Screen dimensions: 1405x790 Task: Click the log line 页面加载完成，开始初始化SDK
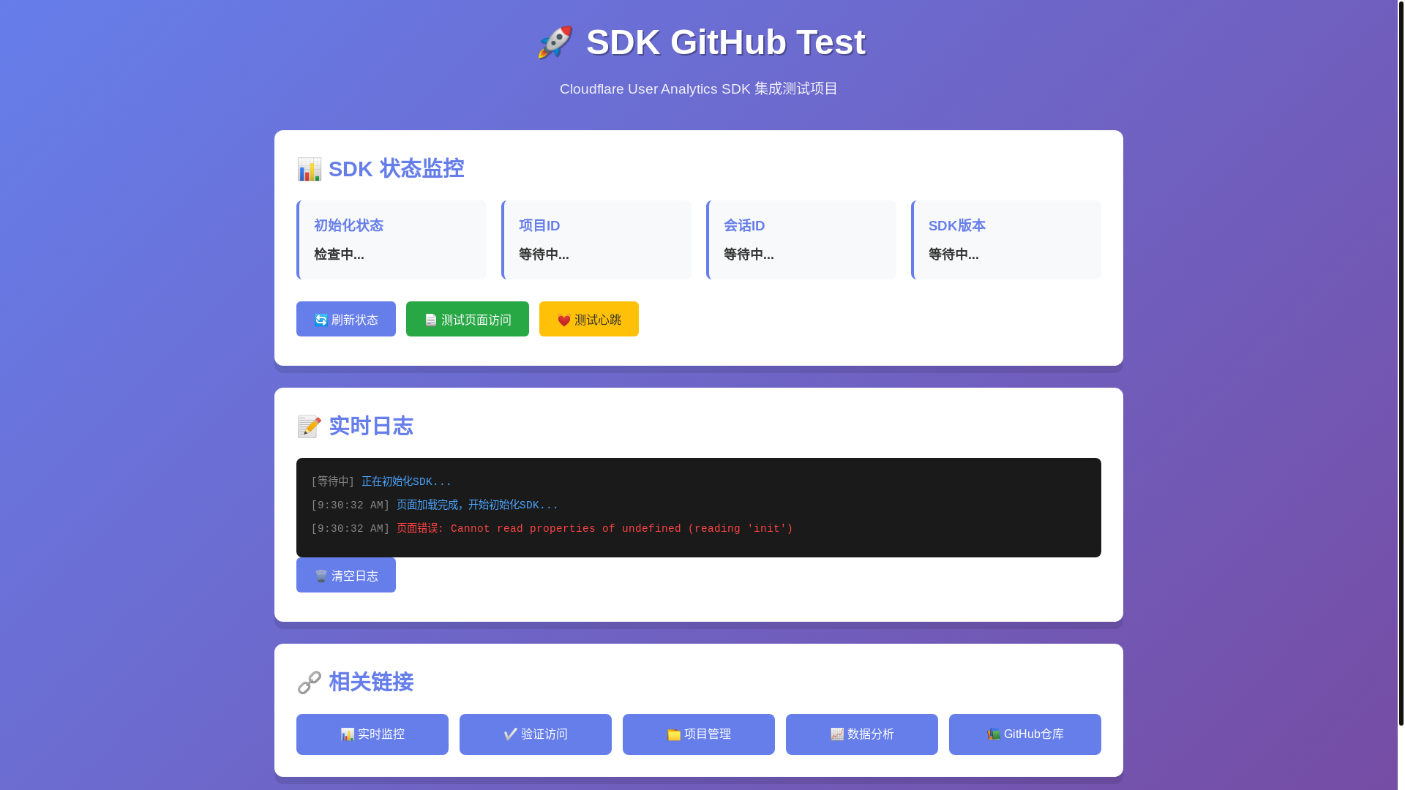(x=435, y=505)
